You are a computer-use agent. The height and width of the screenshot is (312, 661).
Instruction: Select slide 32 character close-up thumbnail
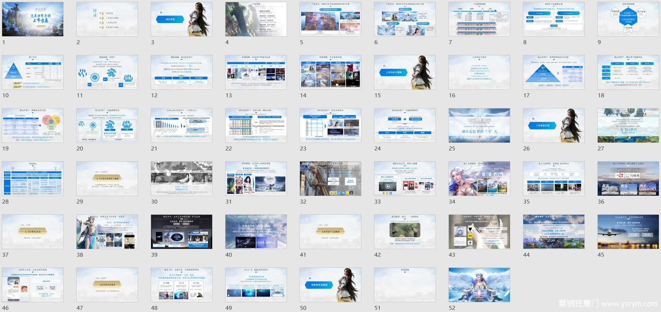[330, 178]
